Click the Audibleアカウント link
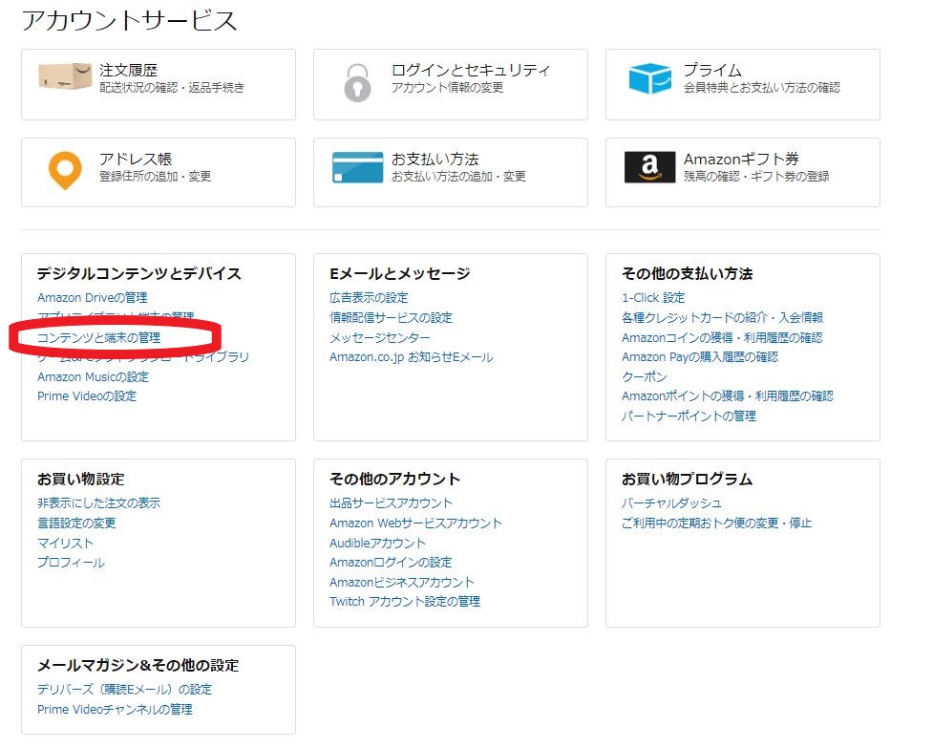This screenshot has height=748, width=933. [x=378, y=543]
